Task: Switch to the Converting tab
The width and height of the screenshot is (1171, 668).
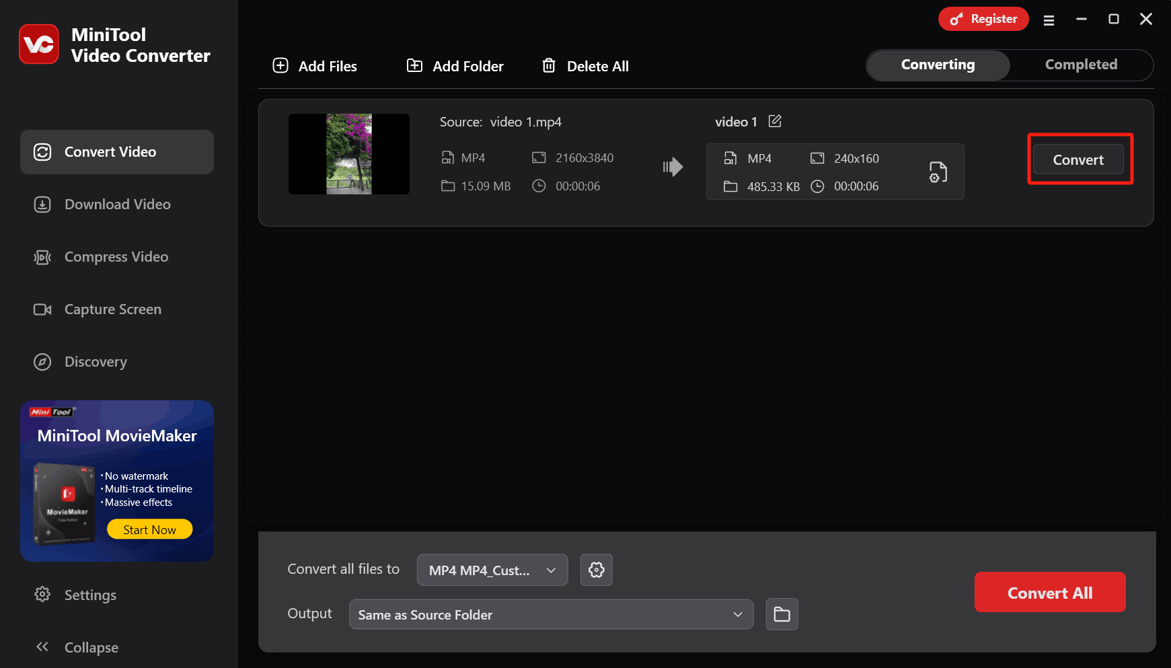Action: pos(938,65)
